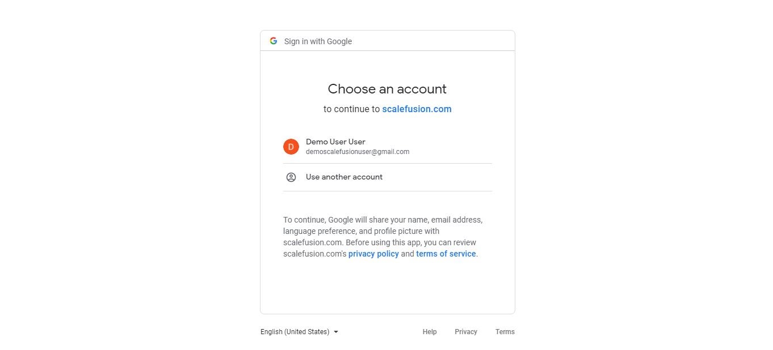Click the Help footer link

pyautogui.click(x=430, y=332)
